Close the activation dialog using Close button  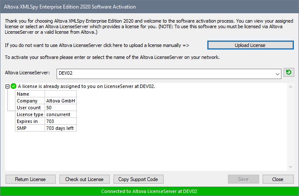coord(278,179)
